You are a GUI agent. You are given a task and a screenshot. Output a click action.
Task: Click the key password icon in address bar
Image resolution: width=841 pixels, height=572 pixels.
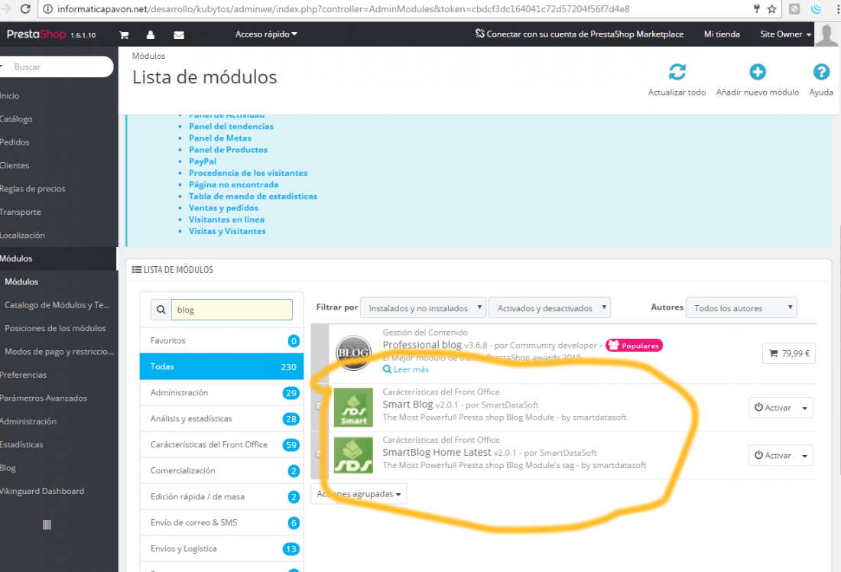(x=756, y=8)
